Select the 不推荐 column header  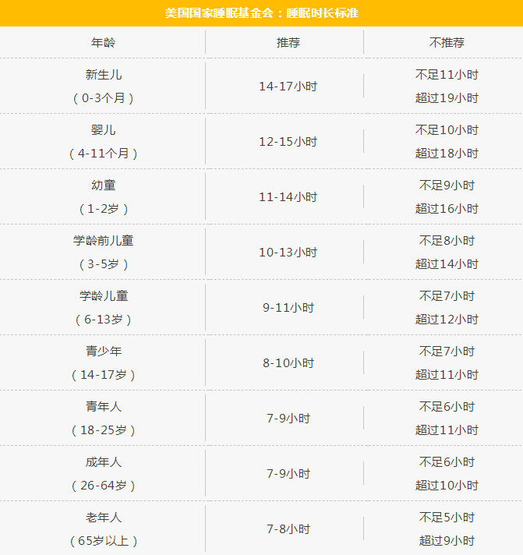coord(447,42)
